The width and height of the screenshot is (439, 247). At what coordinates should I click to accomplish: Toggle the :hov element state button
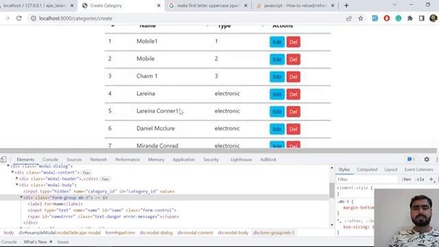[x=406, y=179]
